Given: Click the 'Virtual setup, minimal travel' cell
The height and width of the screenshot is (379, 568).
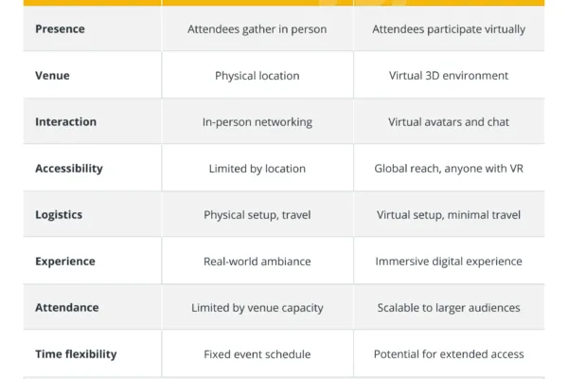Looking at the screenshot, I should tap(449, 215).
